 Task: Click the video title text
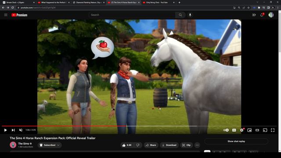pos(53,138)
